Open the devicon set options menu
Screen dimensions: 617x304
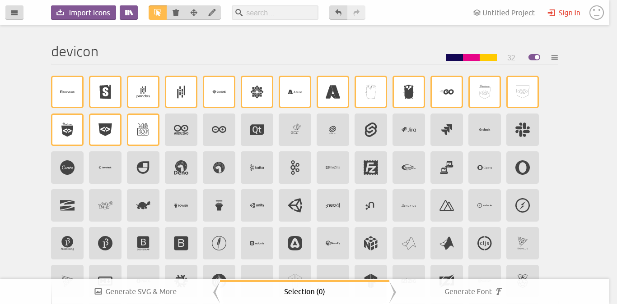tap(555, 57)
